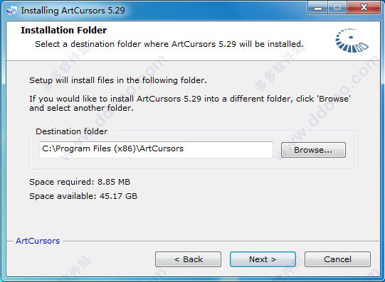Click the 'Destination folder' group label
The image size is (385, 282).
coord(71,131)
